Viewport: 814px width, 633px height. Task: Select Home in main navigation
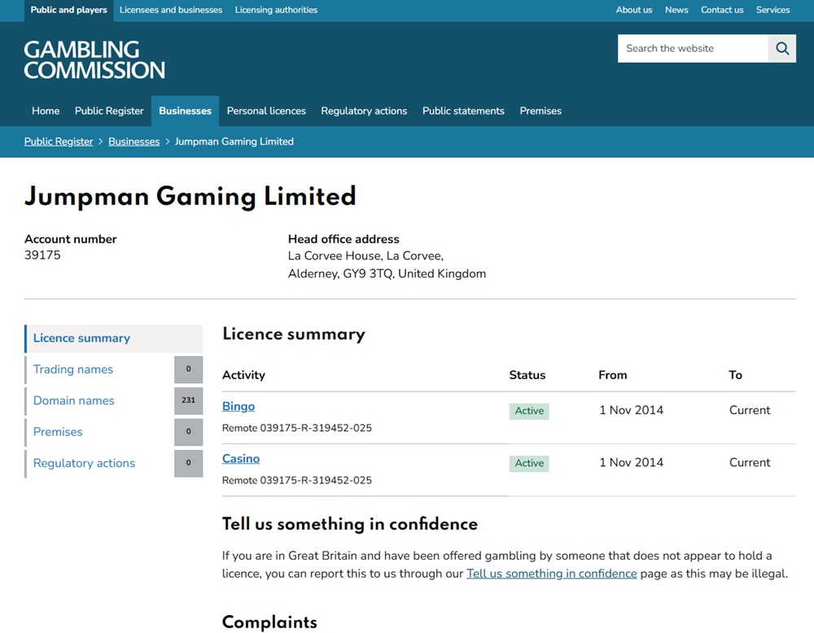tap(46, 111)
